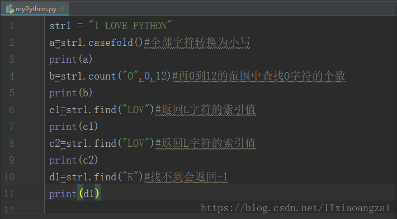Click the Python file icon on the tab
Viewport: 397px width, 219px height.
[10, 9]
